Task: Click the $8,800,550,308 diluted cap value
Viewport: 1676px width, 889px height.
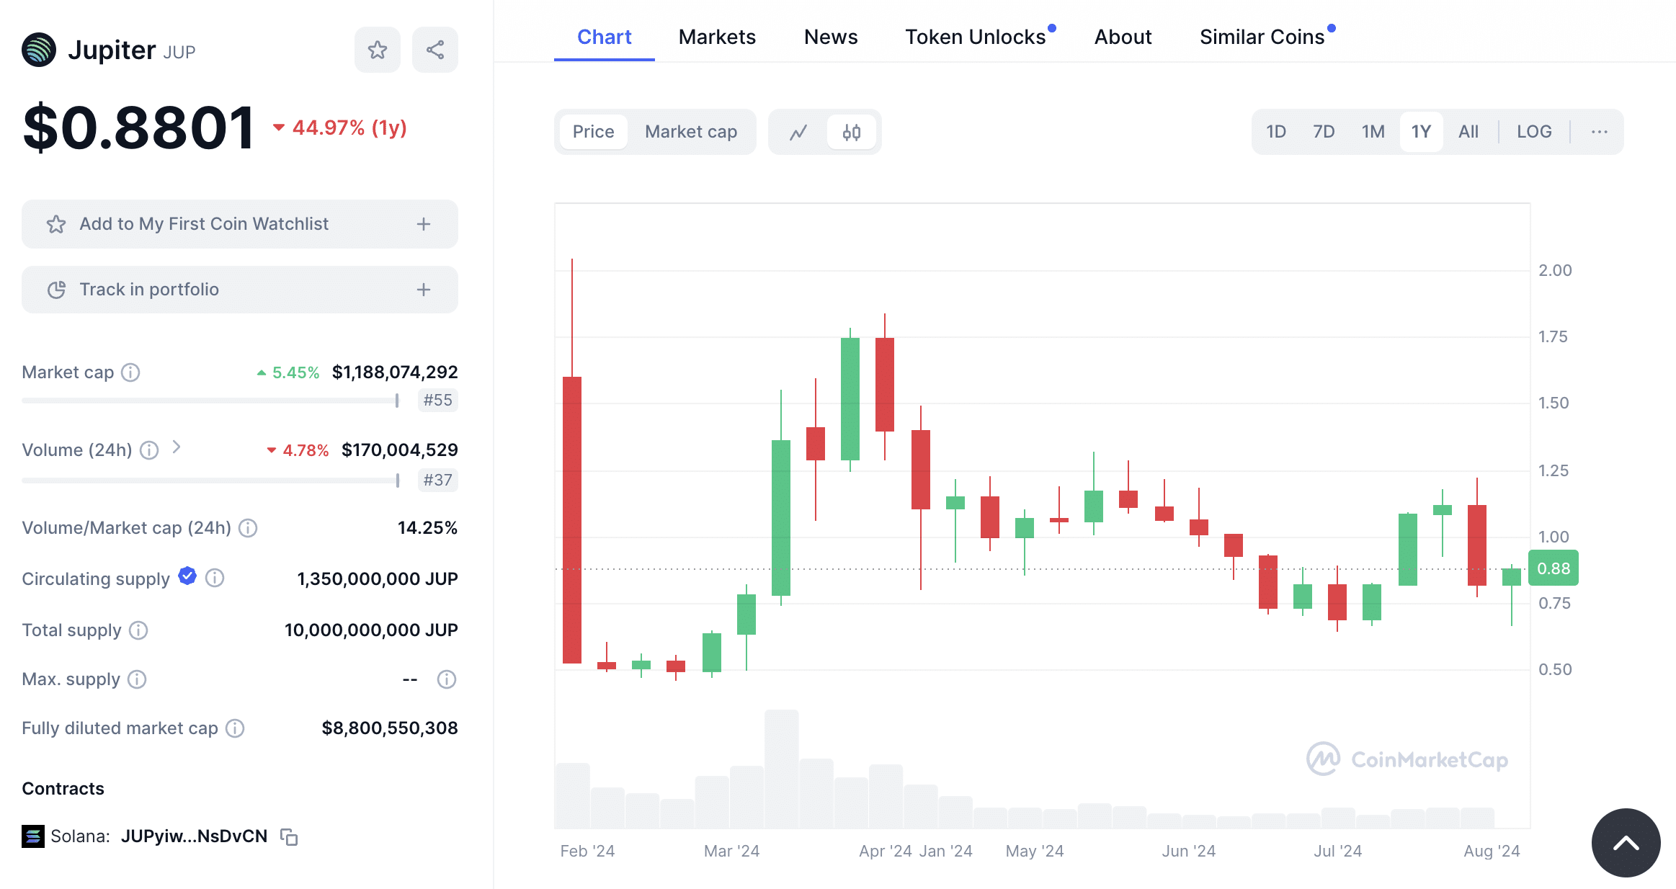Action: pos(390,728)
